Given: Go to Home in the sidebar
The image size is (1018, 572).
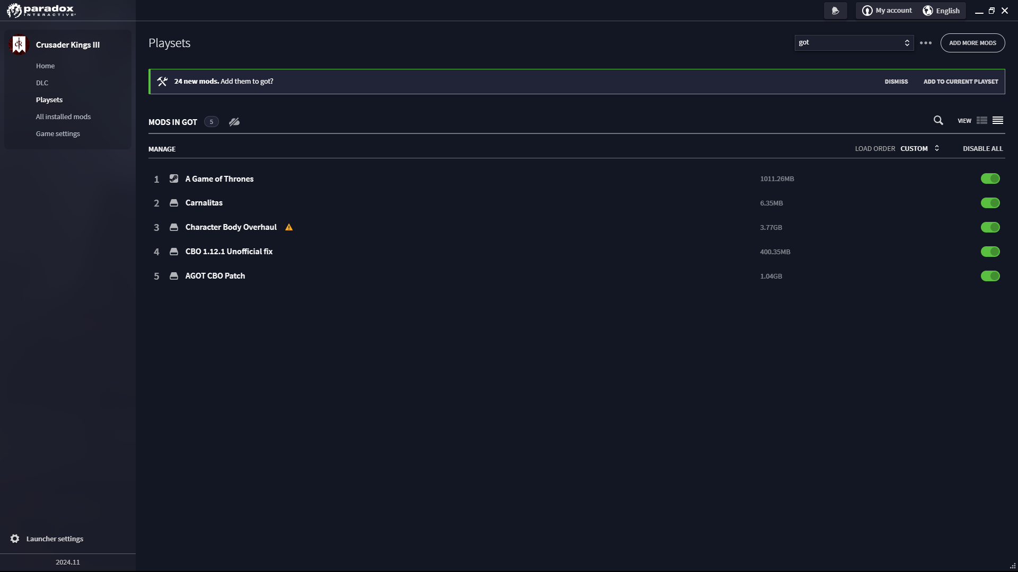Looking at the screenshot, I should click(x=46, y=66).
